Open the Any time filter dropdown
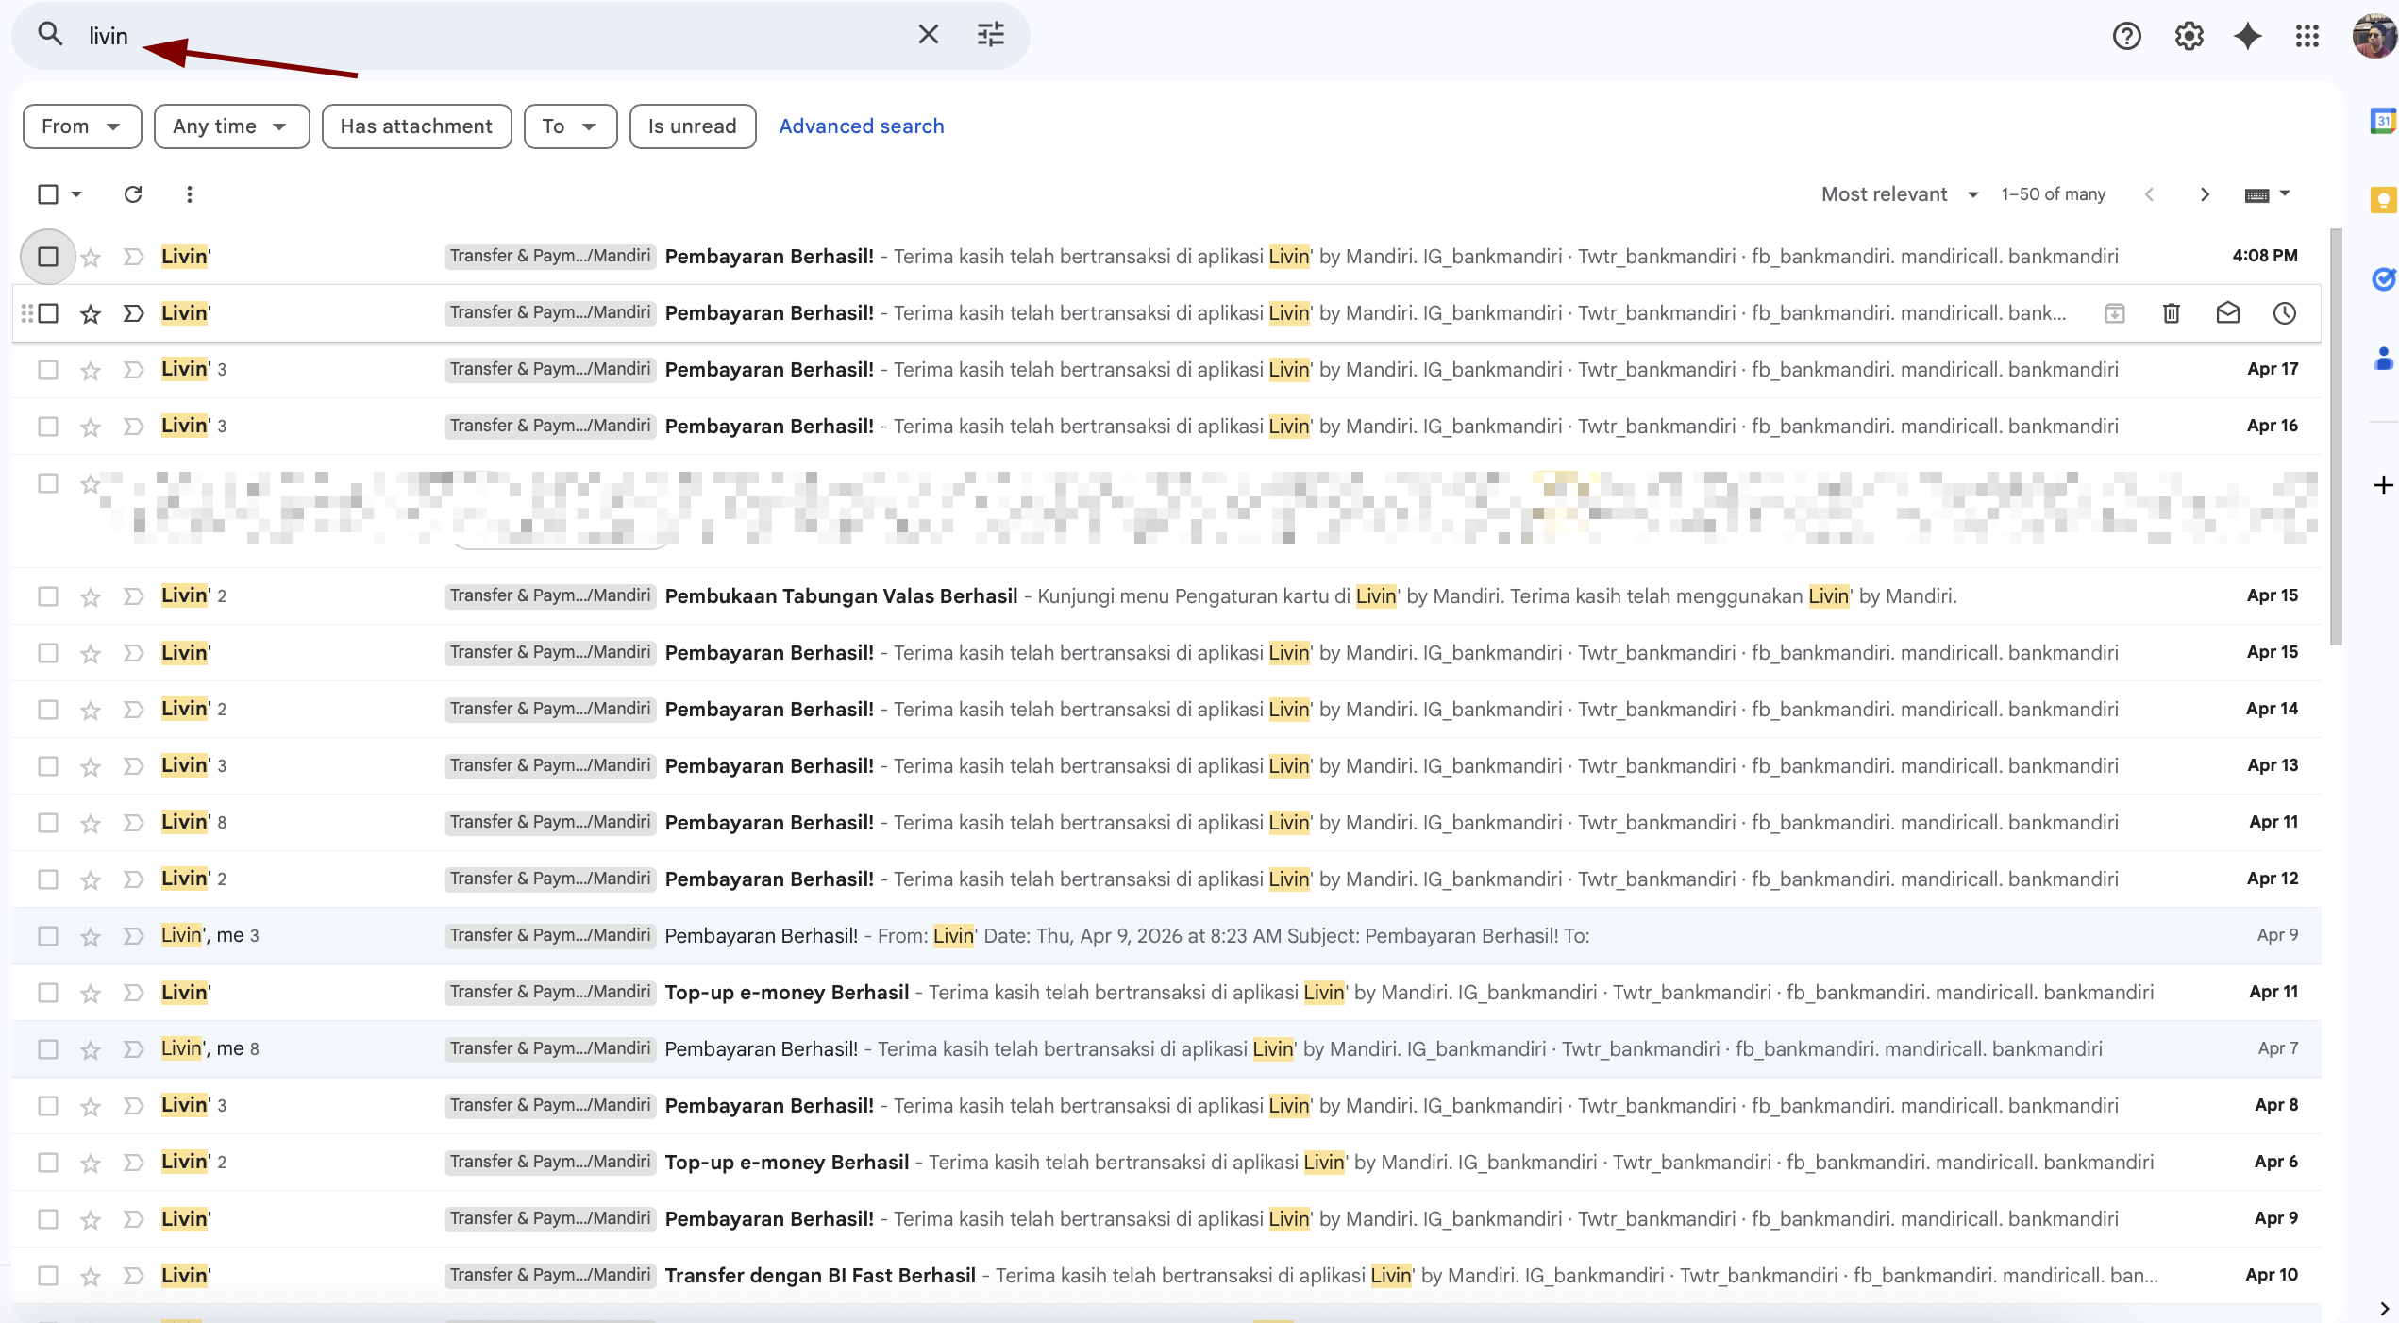This screenshot has width=2399, height=1323. [x=231, y=126]
